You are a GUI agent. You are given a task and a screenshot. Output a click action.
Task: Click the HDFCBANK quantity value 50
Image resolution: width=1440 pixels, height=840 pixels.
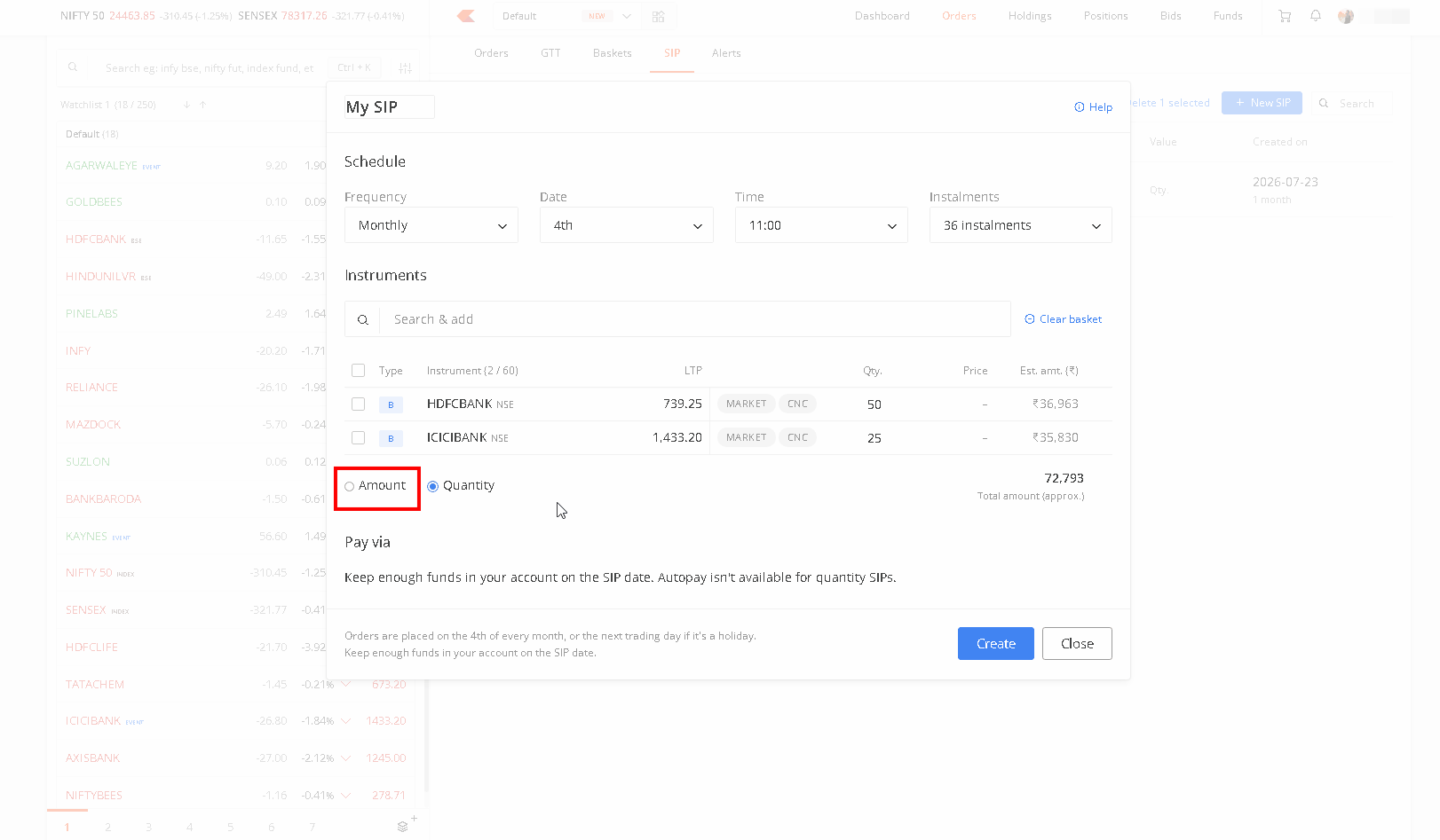point(874,404)
